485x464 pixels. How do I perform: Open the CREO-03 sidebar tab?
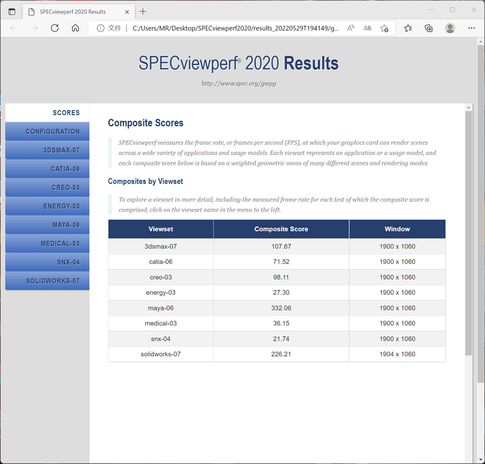pyautogui.click(x=47, y=187)
